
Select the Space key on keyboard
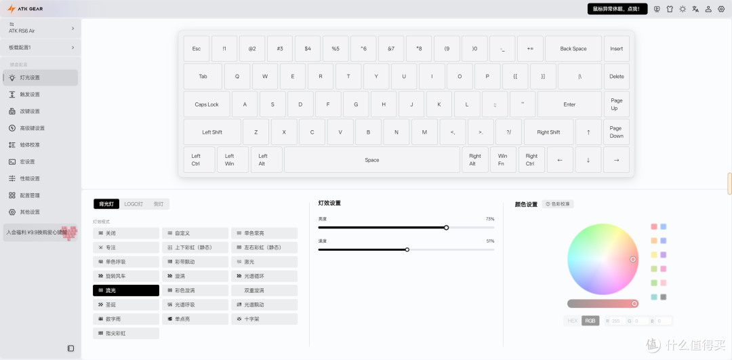[372, 160]
